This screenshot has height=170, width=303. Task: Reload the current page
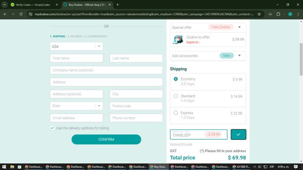point(21,14)
